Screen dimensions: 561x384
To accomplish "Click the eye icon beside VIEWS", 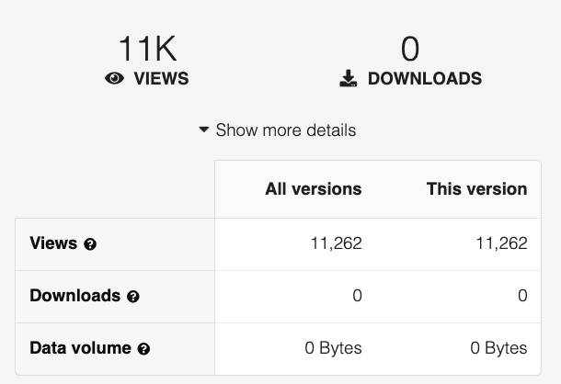I will [115, 79].
